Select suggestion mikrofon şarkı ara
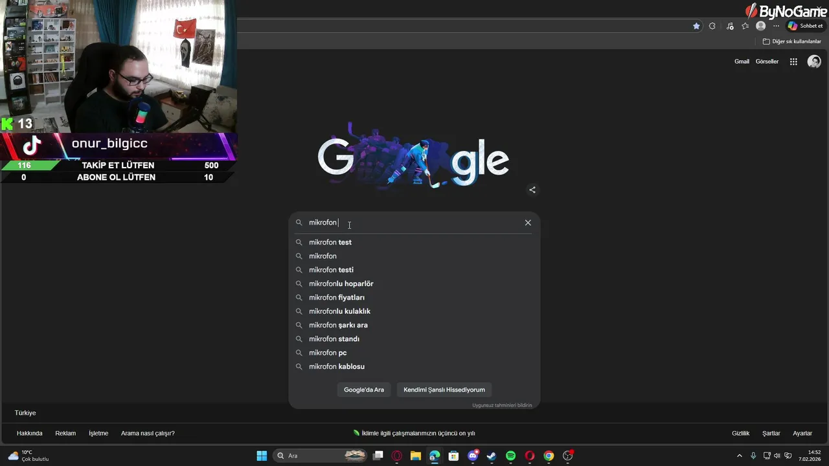829x466 pixels. coord(414,325)
